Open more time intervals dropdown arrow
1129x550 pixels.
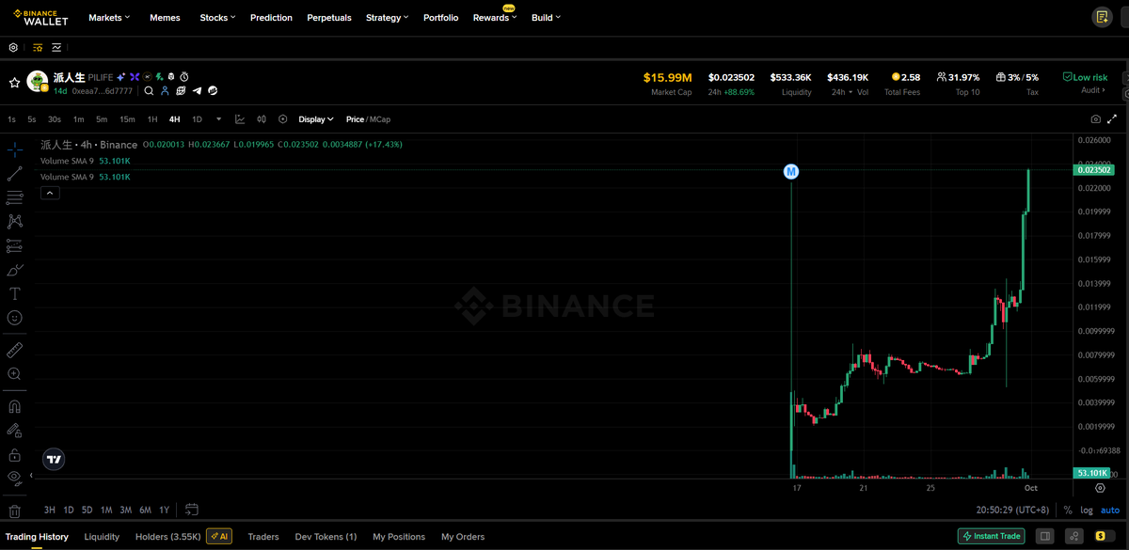(218, 119)
